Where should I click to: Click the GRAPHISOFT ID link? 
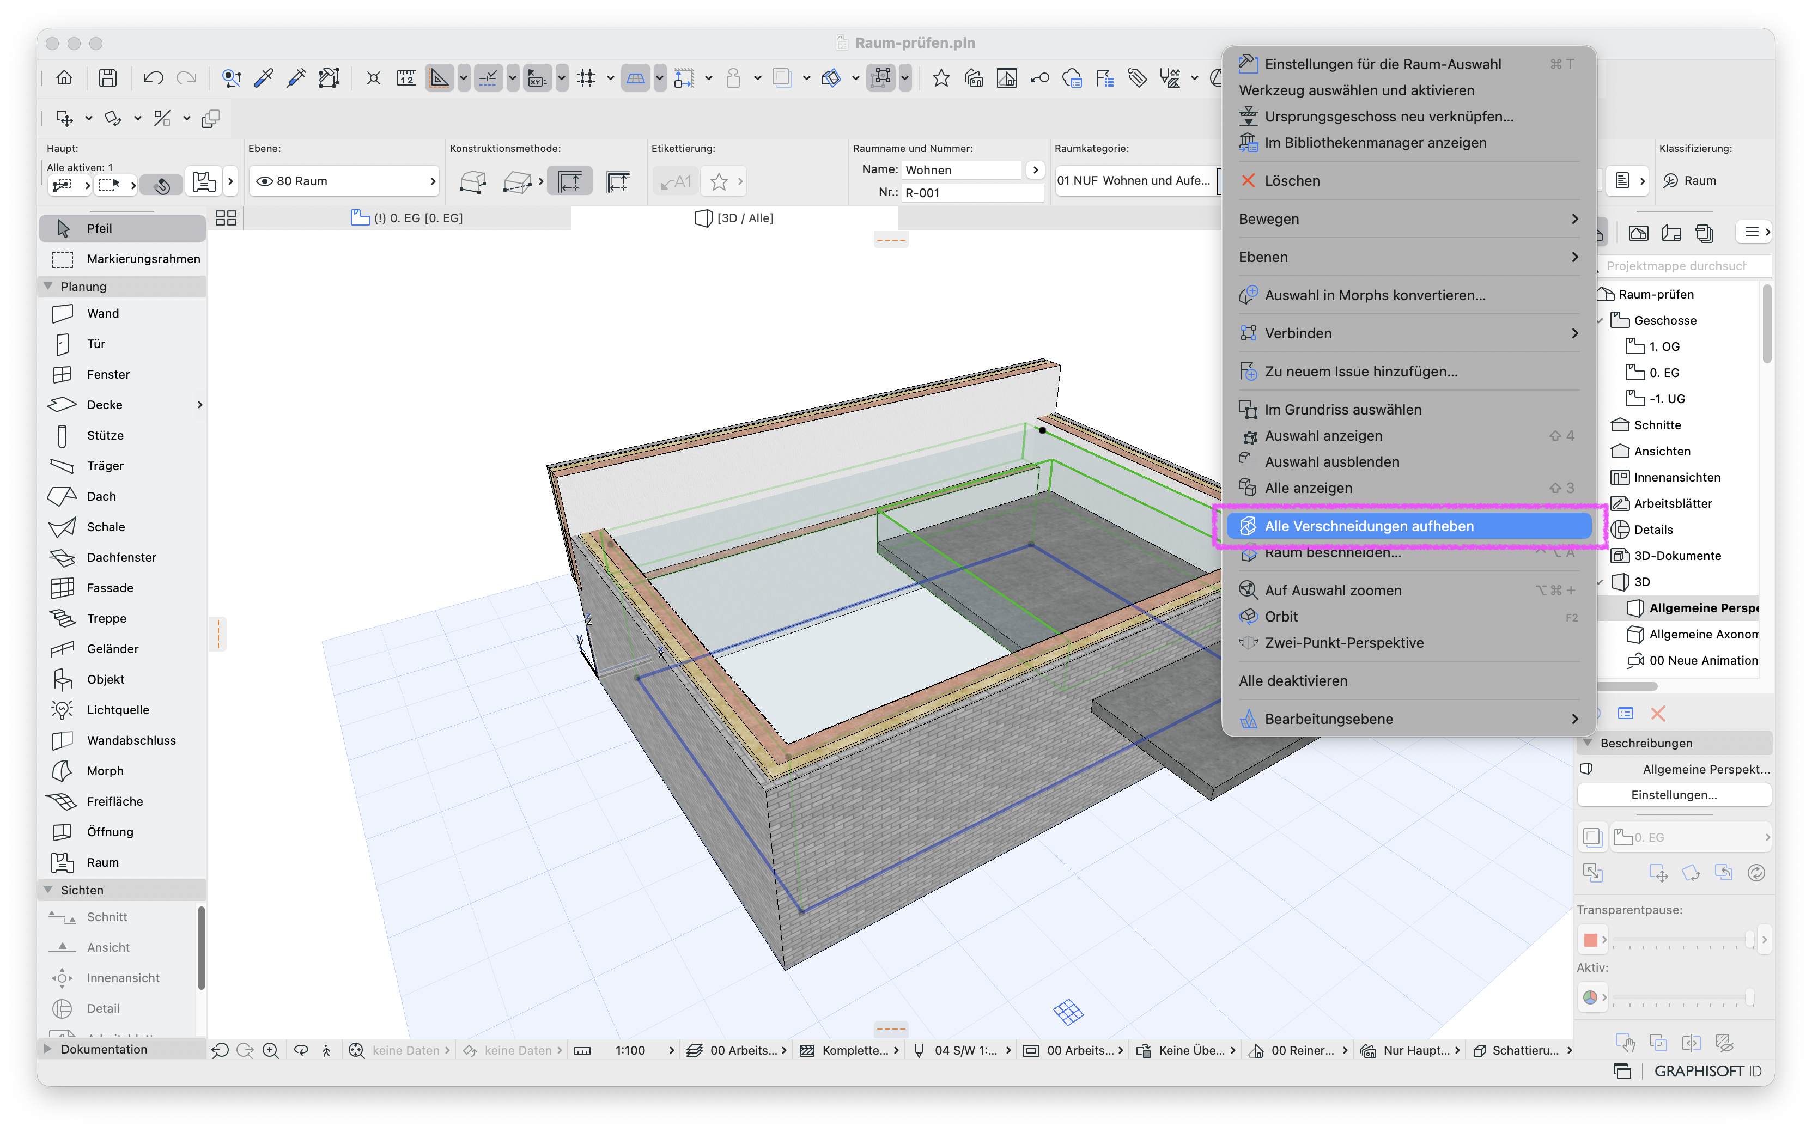click(1707, 1070)
